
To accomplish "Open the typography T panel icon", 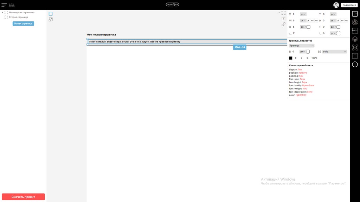I will [355, 56].
